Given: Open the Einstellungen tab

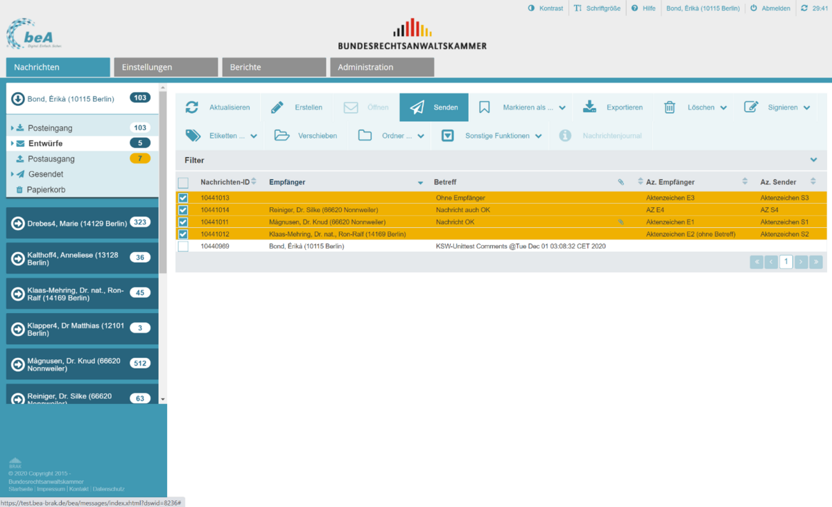Looking at the screenshot, I should pyautogui.click(x=166, y=67).
